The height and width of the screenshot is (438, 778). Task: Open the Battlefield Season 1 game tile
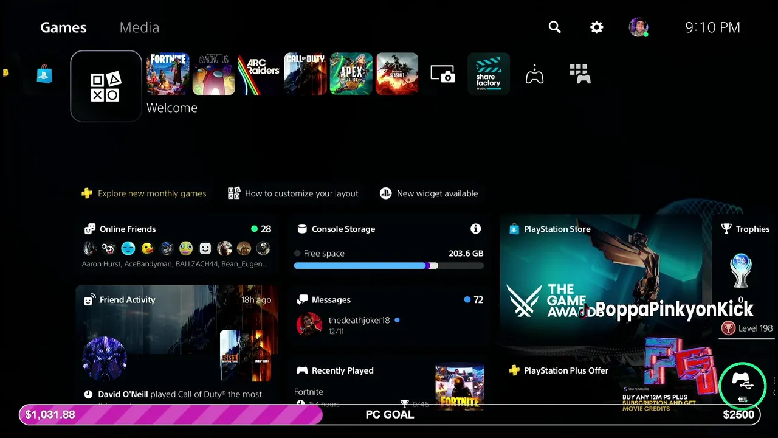(397, 74)
